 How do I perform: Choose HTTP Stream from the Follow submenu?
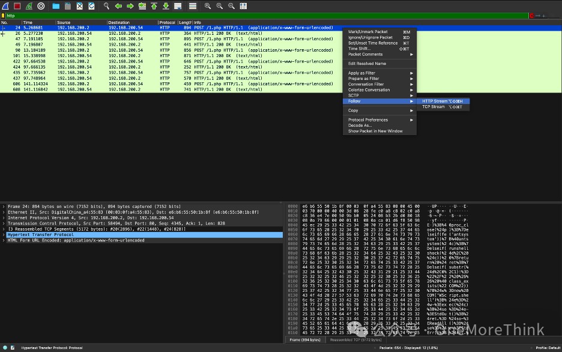(443, 101)
